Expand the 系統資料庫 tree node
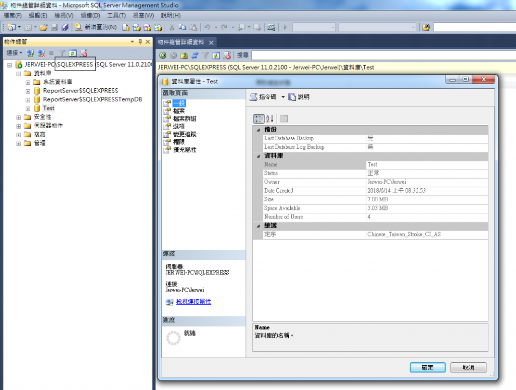The image size is (516, 390). 28,82
